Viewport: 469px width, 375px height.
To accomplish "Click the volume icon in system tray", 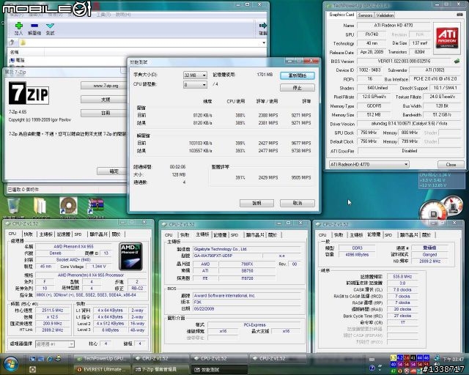I will (437, 364).
